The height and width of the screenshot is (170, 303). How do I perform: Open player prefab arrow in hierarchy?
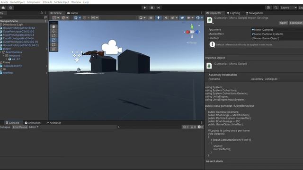pos(46,49)
